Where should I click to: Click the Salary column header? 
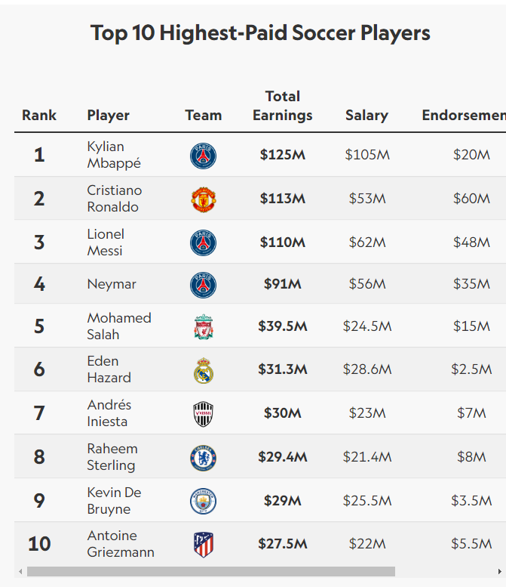366,116
